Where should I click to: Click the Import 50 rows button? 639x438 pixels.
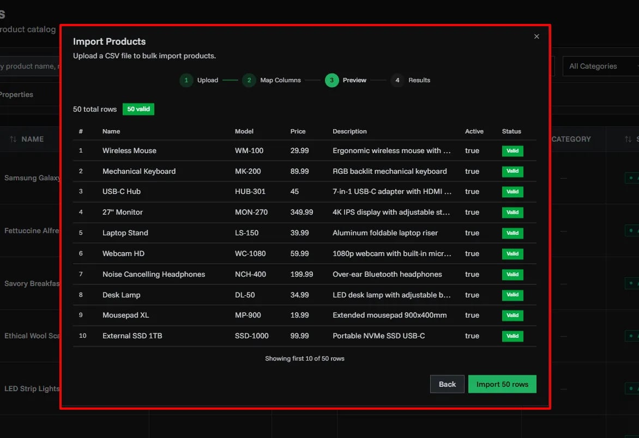[502, 384]
